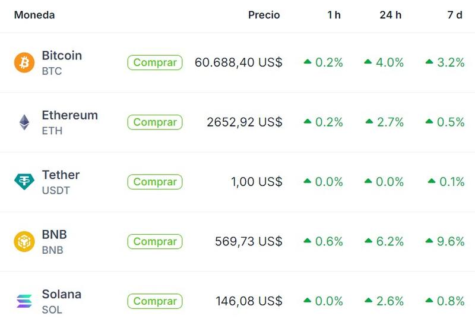Buy BNB using its Comprar button
Viewport: 475px width, 325px height.
[x=155, y=242]
